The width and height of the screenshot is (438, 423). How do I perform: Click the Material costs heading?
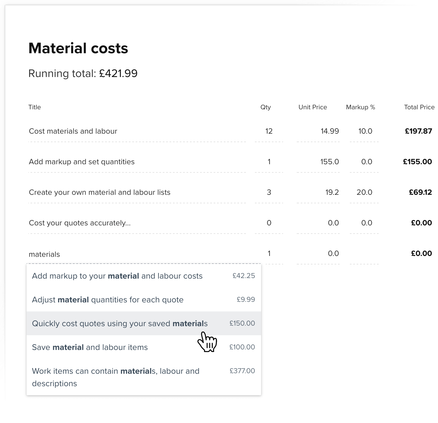click(x=78, y=48)
